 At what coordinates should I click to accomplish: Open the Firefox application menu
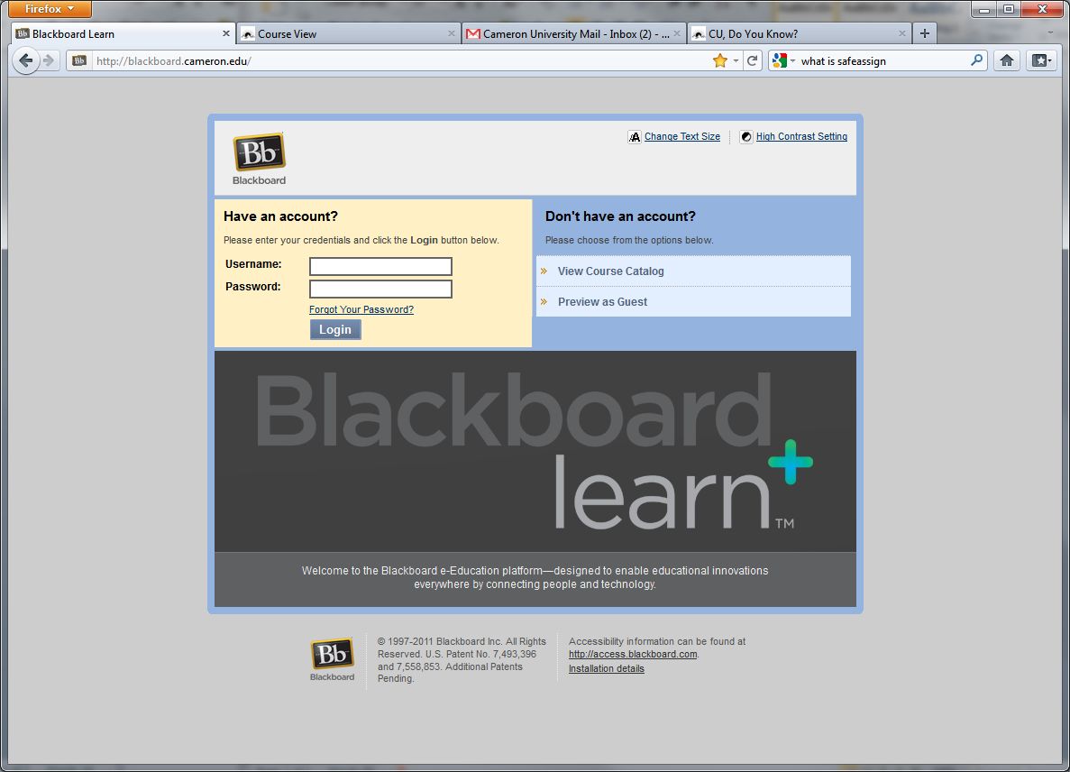pos(50,9)
